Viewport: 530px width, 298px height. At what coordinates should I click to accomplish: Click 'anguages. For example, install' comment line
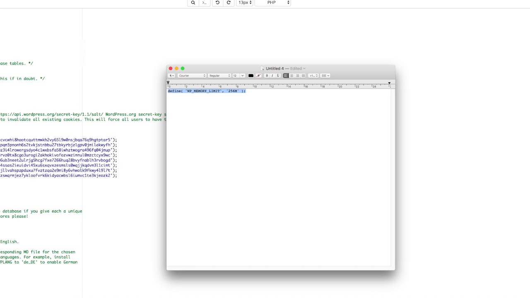pos(35,257)
